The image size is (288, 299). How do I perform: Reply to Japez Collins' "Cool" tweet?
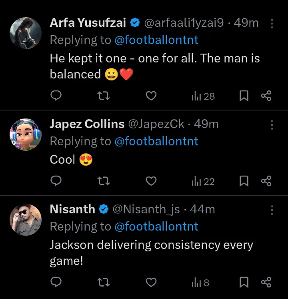pyautogui.click(x=56, y=181)
